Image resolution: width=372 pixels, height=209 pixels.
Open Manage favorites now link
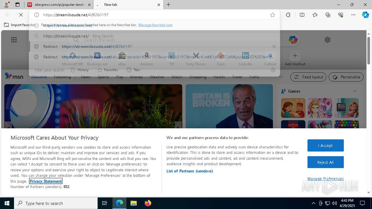[x=155, y=25]
